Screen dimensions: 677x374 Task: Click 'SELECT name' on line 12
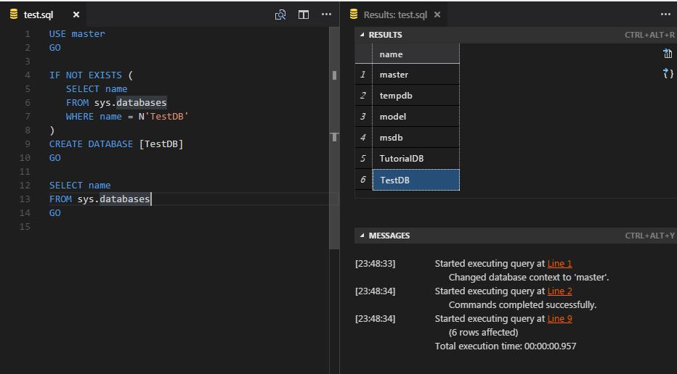[80, 186]
